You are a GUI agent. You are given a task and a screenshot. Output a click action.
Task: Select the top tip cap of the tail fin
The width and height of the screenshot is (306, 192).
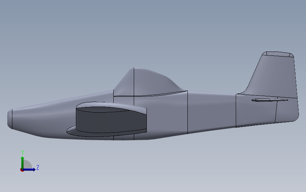click(x=278, y=54)
